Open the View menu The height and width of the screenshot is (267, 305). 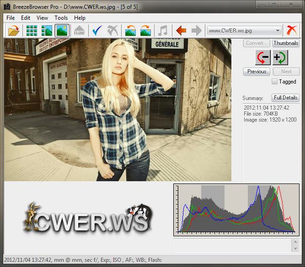click(42, 18)
